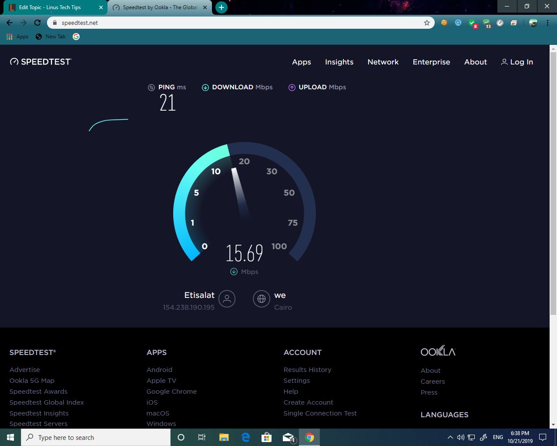Click the speaker icon in the system tray
This screenshot has height=446, width=557.
(460, 437)
